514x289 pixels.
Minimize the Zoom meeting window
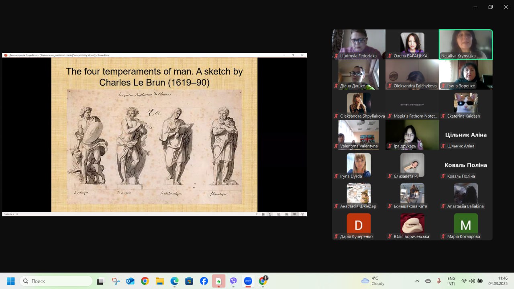[475, 7]
